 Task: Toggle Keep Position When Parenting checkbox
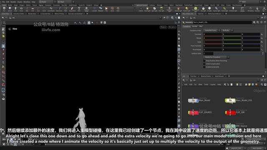point(204,61)
